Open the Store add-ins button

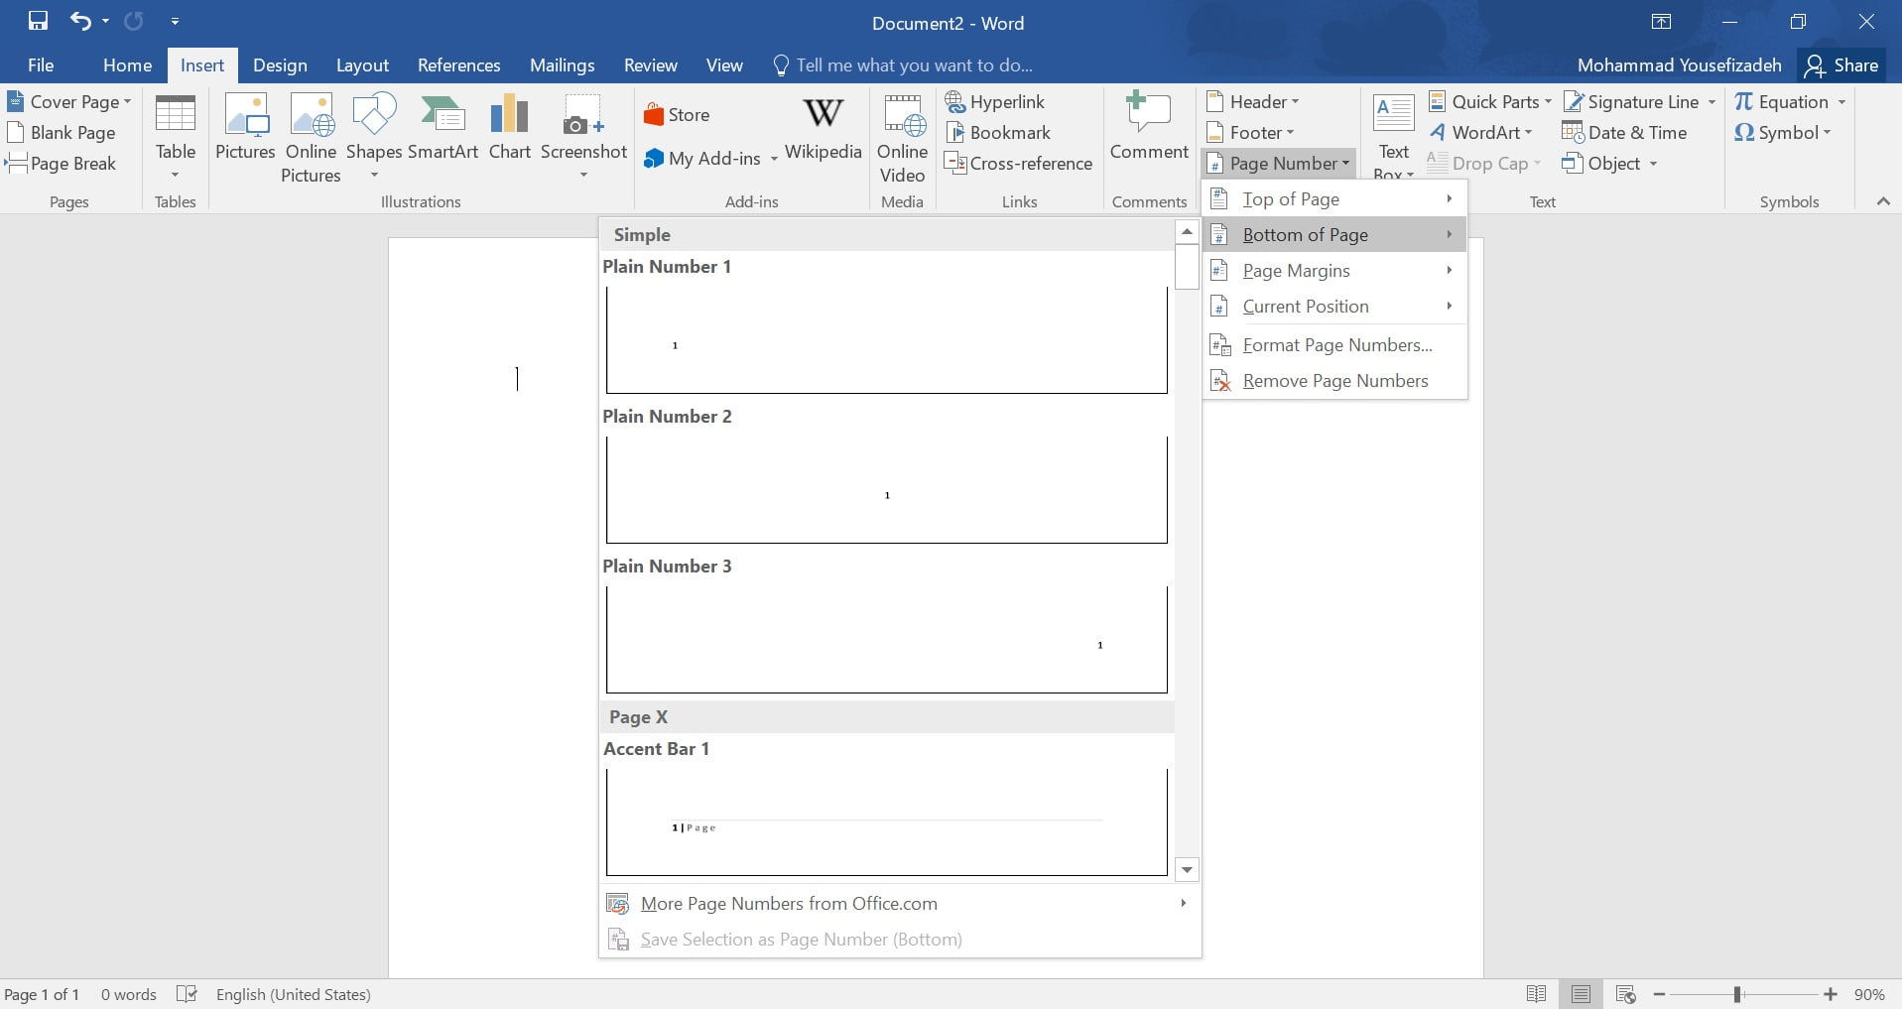[677, 115]
